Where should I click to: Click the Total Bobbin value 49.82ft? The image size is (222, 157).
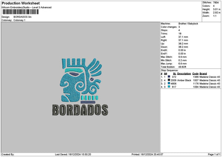click(x=182, y=67)
